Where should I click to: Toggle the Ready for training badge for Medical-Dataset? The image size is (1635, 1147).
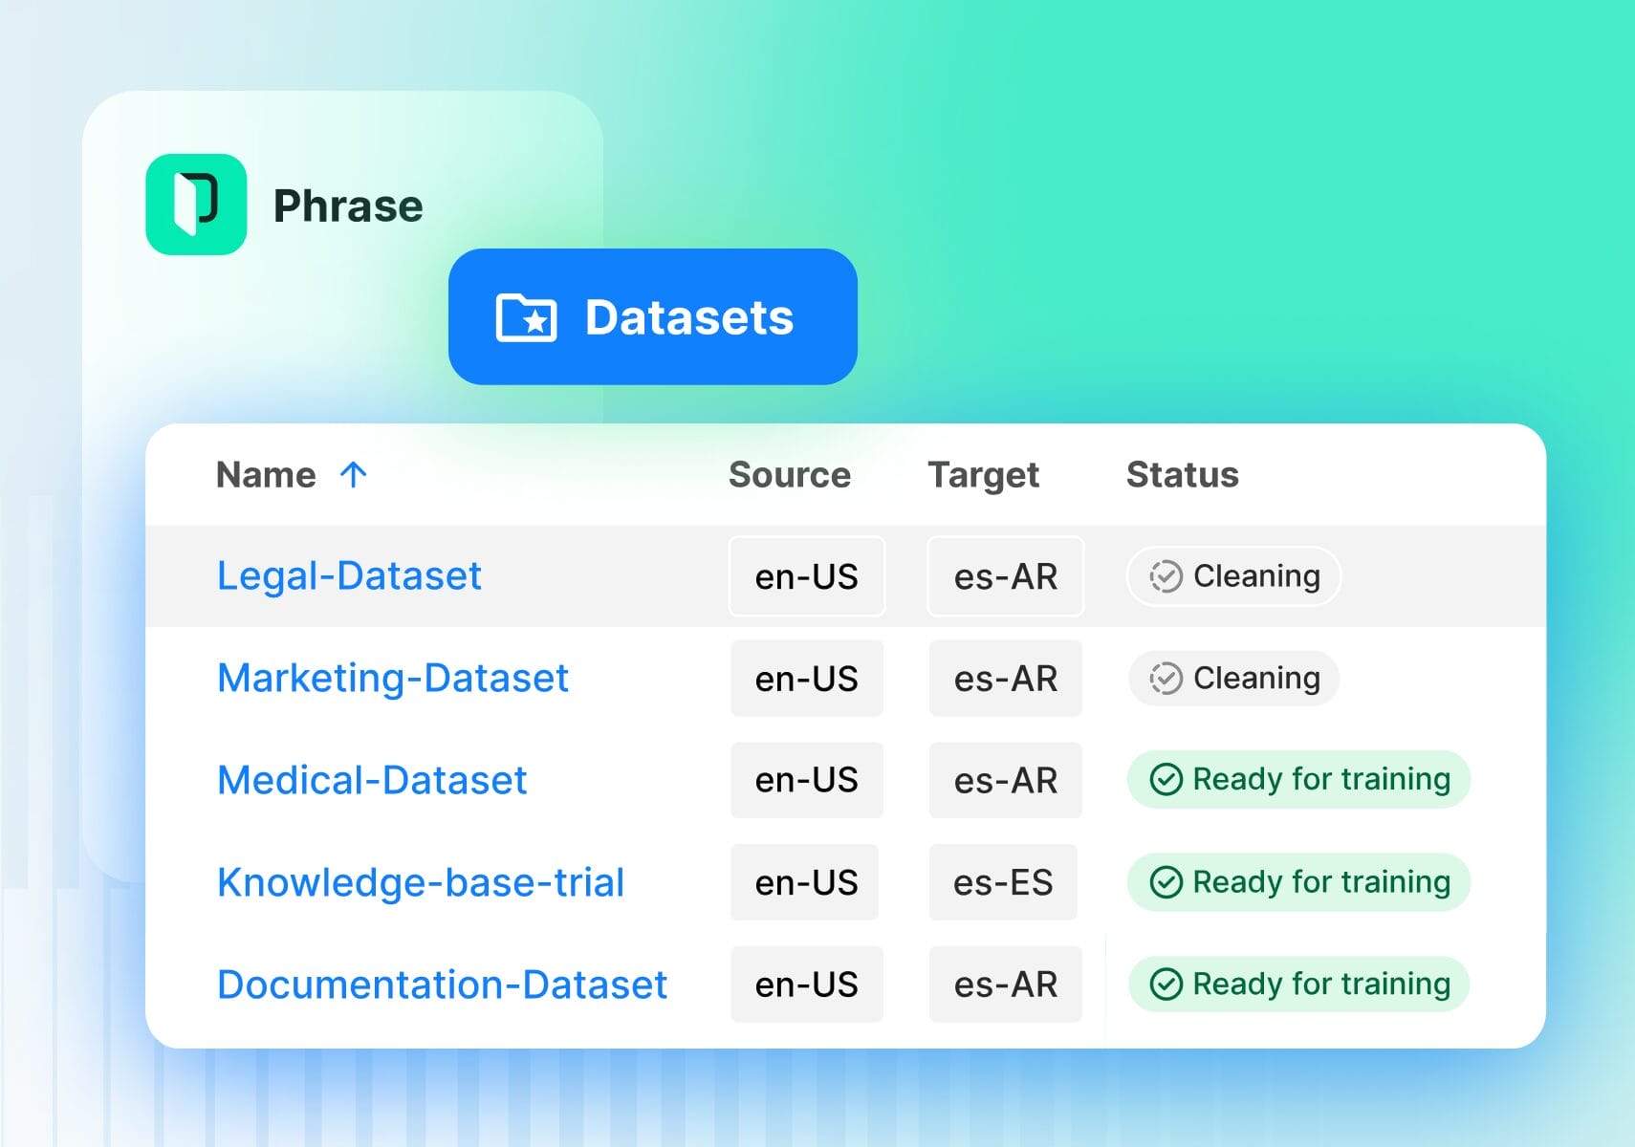point(1298,779)
